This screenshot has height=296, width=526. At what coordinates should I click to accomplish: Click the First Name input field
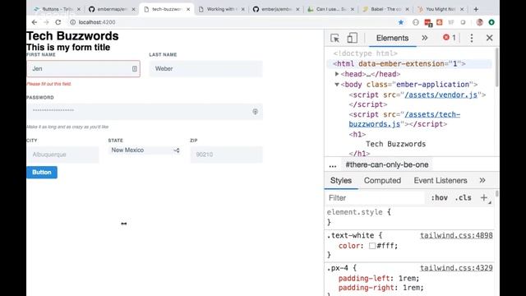[x=83, y=69]
